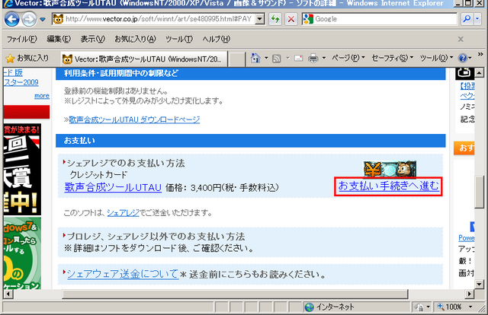Click the 歌声合成ツールUTAU product link

click(x=113, y=187)
